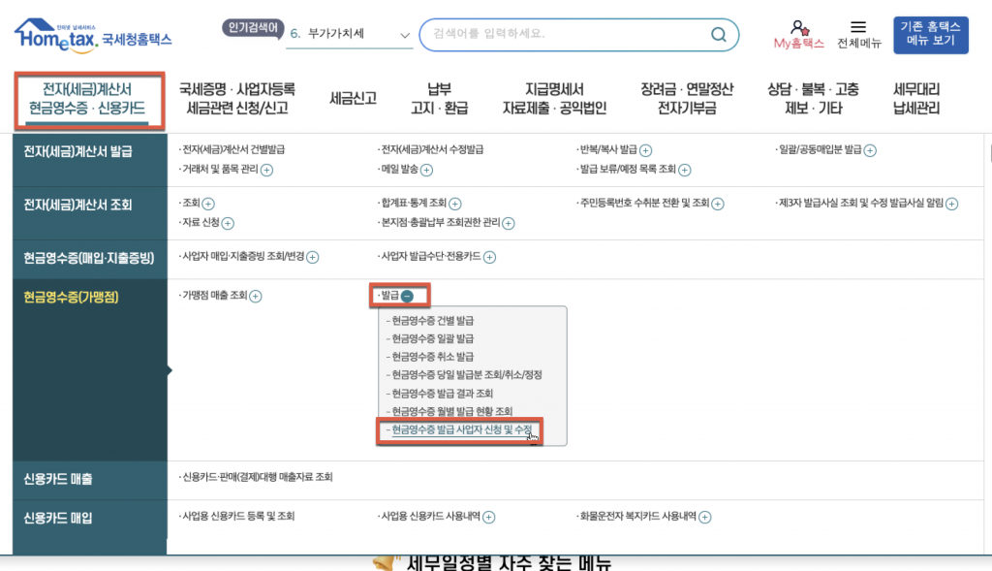Select 전자(세금)계산서 조회 sidebar category
Image resolution: width=992 pixels, height=571 pixels.
pos(90,213)
